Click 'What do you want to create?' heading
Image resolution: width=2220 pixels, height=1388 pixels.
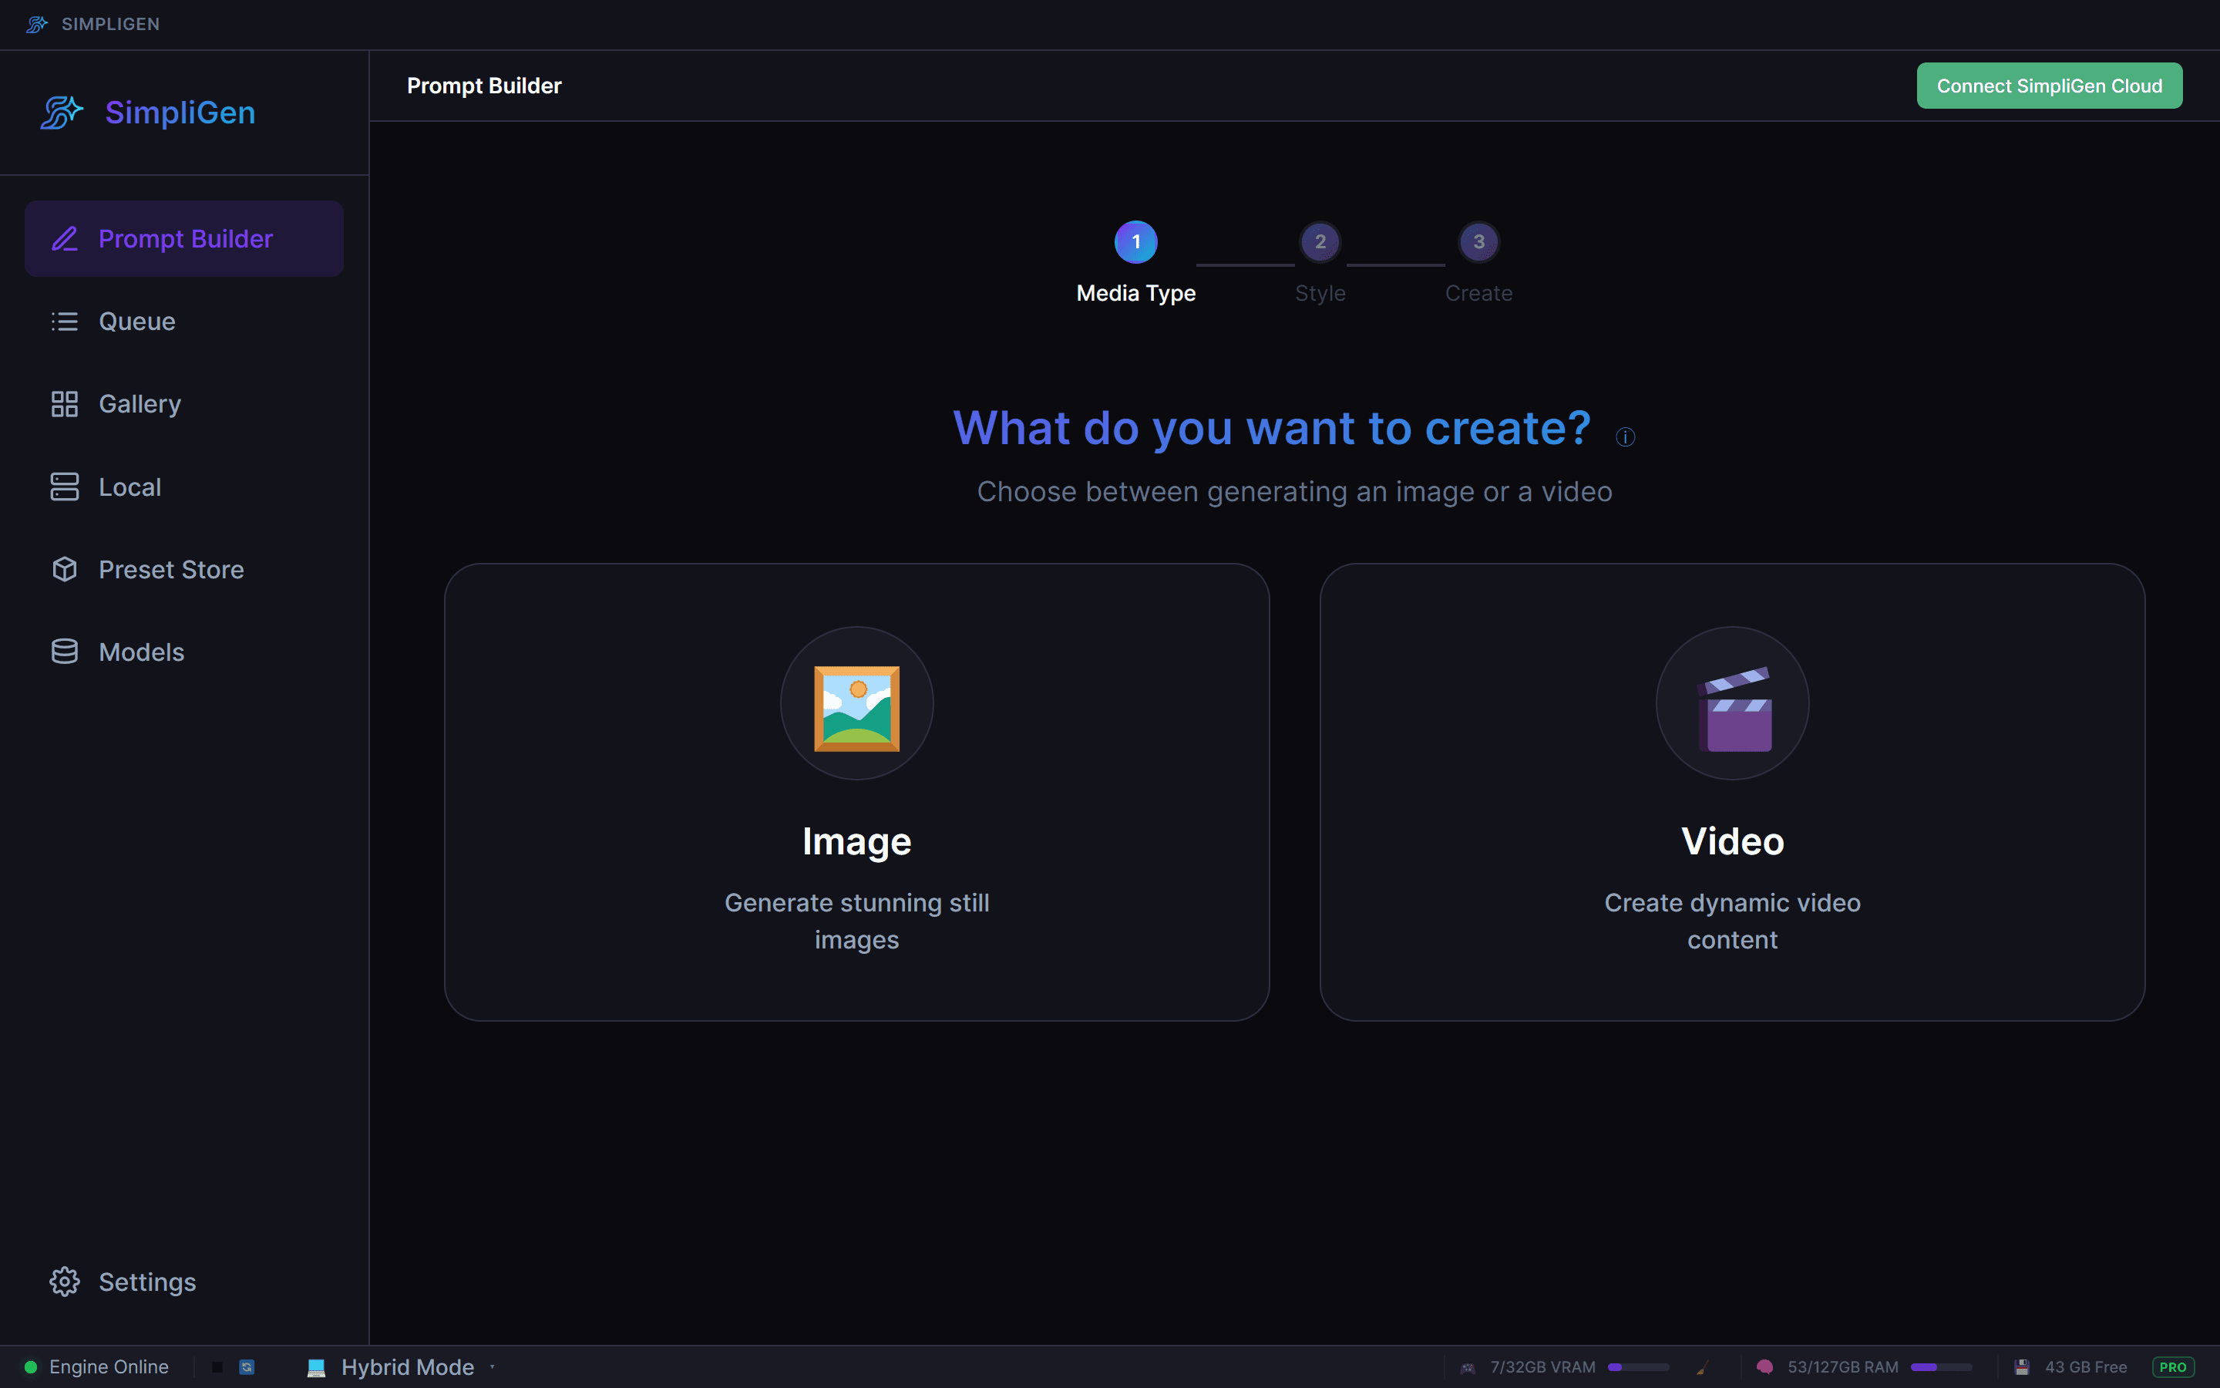coord(1271,428)
